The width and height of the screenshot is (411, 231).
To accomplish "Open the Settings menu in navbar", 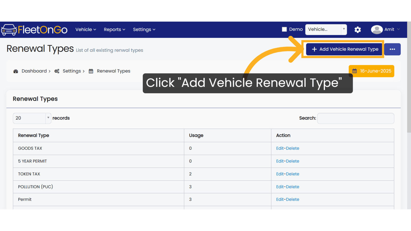I will 144,30.
